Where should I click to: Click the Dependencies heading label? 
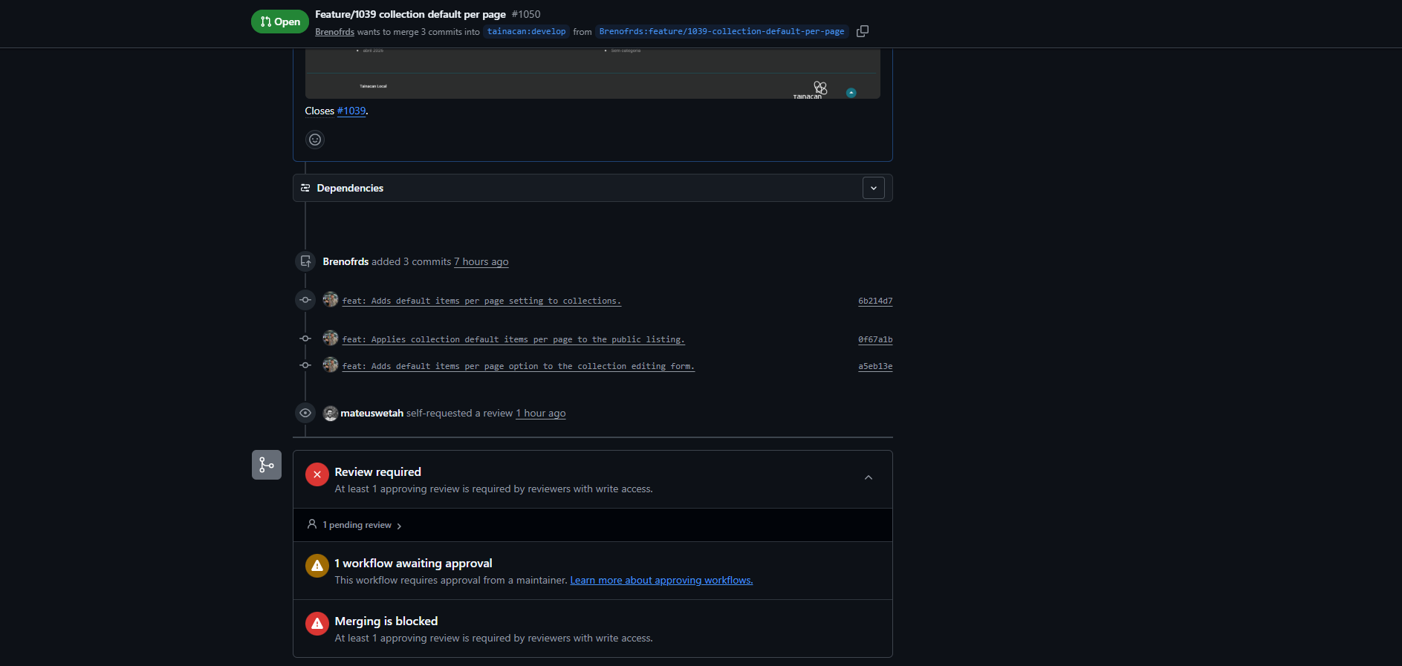350,188
